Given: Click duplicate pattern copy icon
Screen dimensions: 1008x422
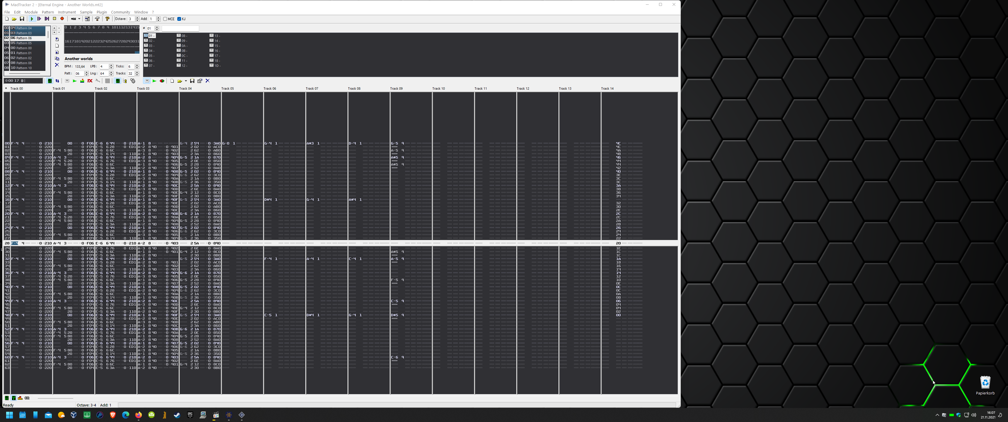Looking at the screenshot, I should coord(57,59).
